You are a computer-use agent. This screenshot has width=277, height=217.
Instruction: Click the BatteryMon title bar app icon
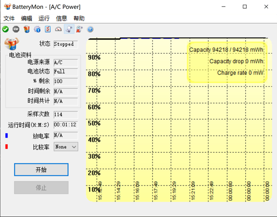click(x=7, y=7)
